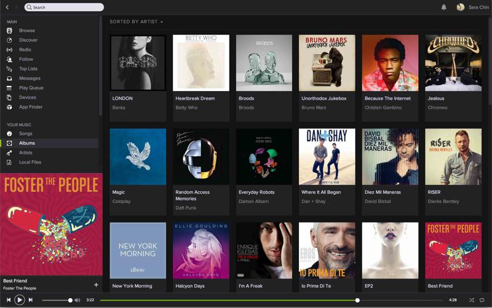Skip to the next track
The height and width of the screenshot is (308, 492).
click(x=30, y=300)
